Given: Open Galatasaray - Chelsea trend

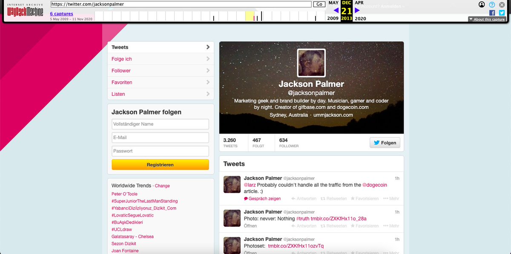Looking at the screenshot, I should pos(132,237).
